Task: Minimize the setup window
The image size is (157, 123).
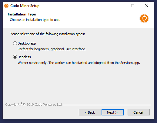Action: pos(119,6)
